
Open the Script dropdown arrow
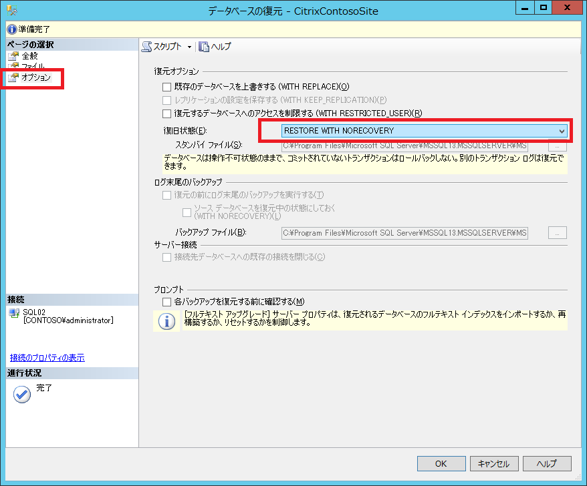(189, 47)
